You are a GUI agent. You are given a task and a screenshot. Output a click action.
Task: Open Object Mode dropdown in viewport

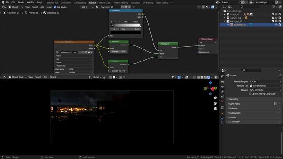click(17, 77)
